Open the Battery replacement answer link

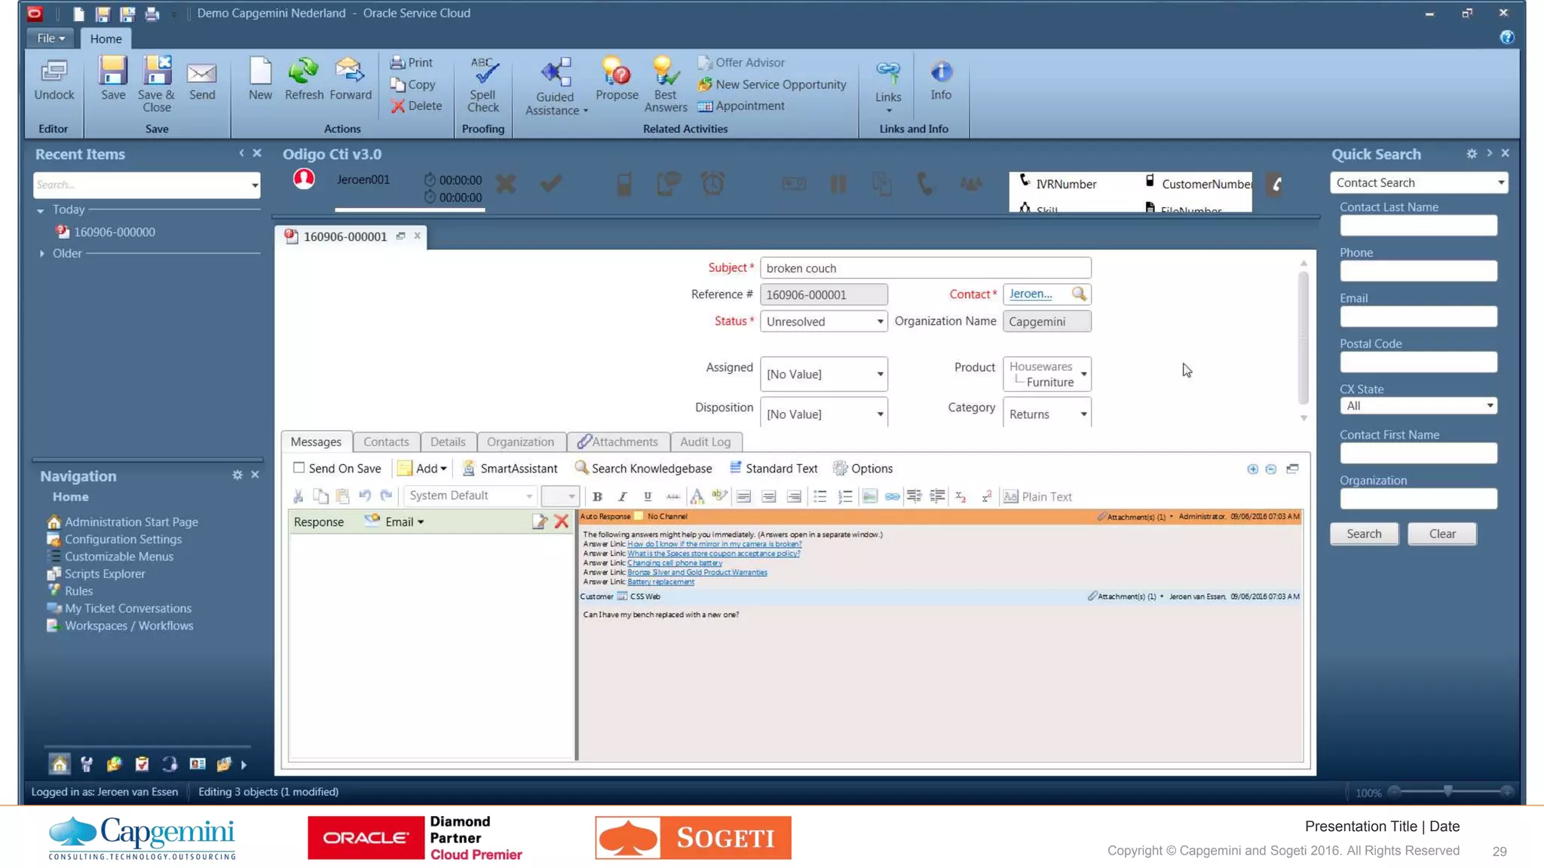pos(660,582)
